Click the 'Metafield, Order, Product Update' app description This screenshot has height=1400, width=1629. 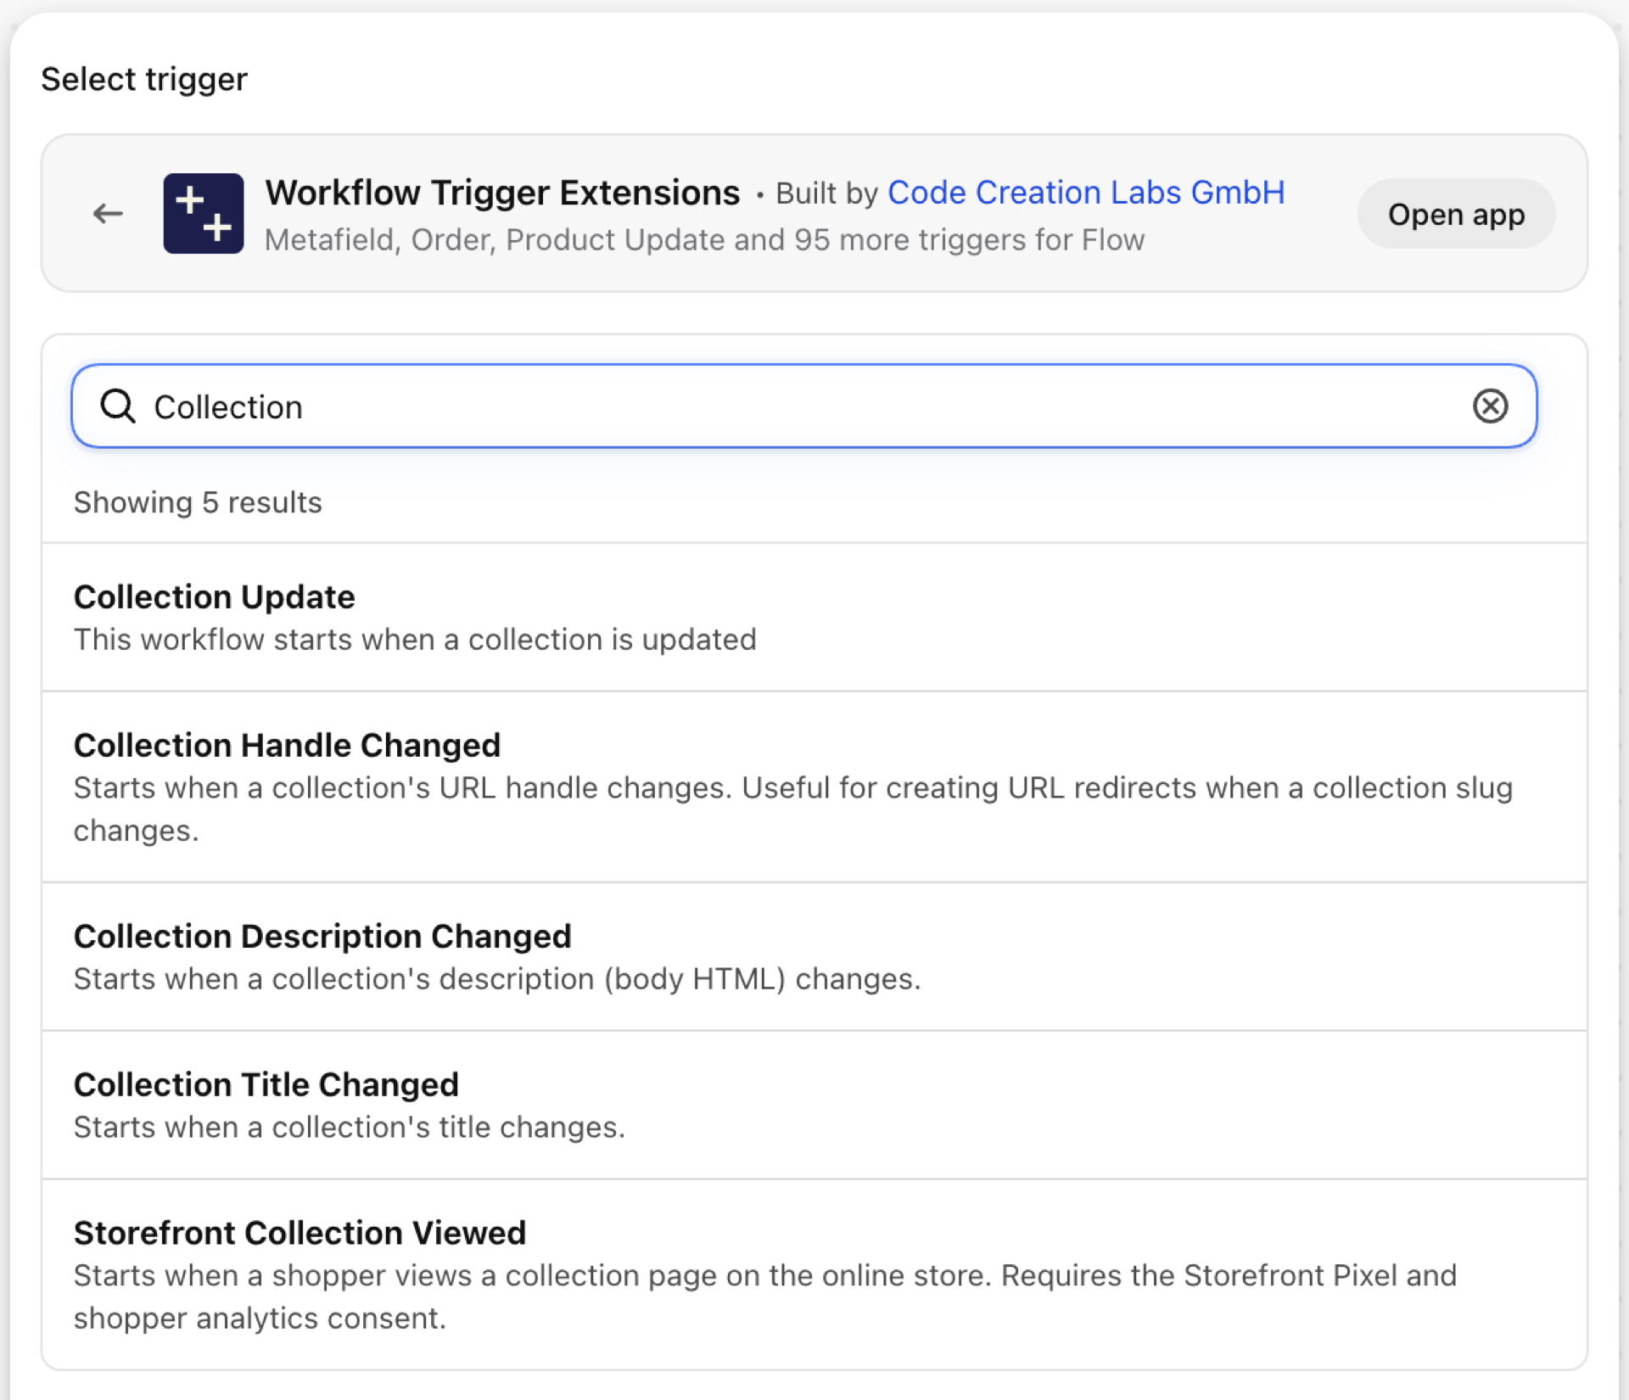click(x=704, y=240)
